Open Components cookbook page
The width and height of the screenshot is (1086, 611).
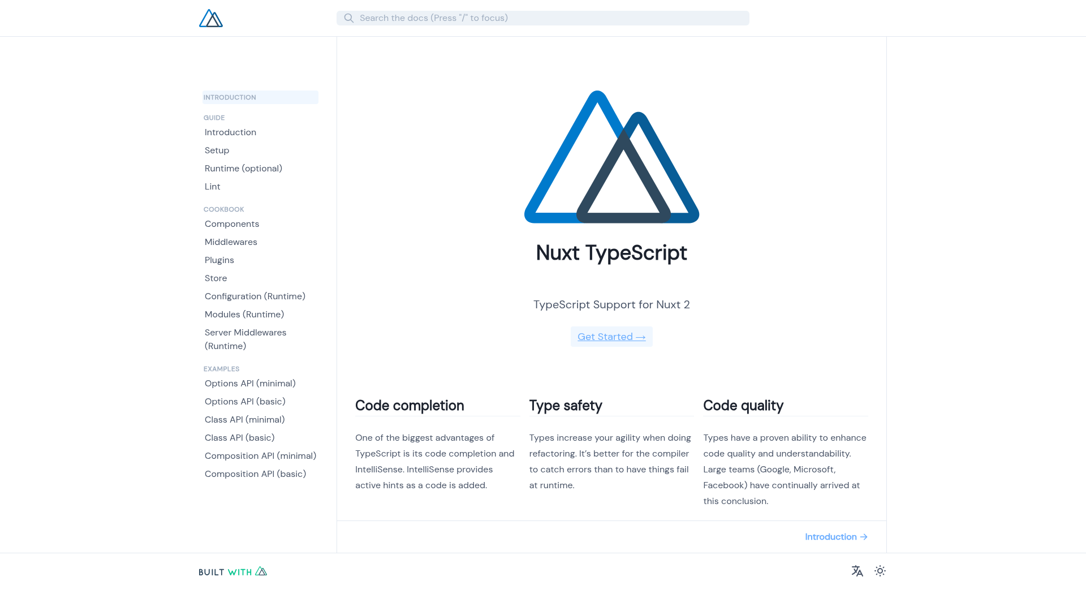click(232, 224)
